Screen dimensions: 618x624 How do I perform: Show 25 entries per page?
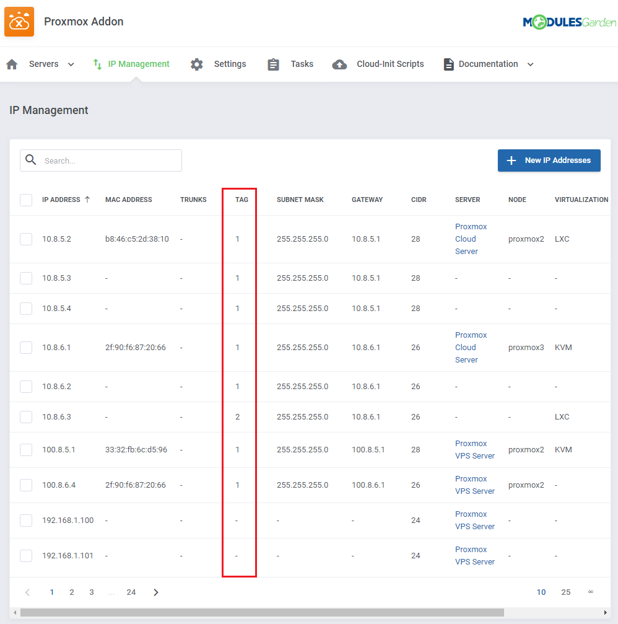[566, 592]
